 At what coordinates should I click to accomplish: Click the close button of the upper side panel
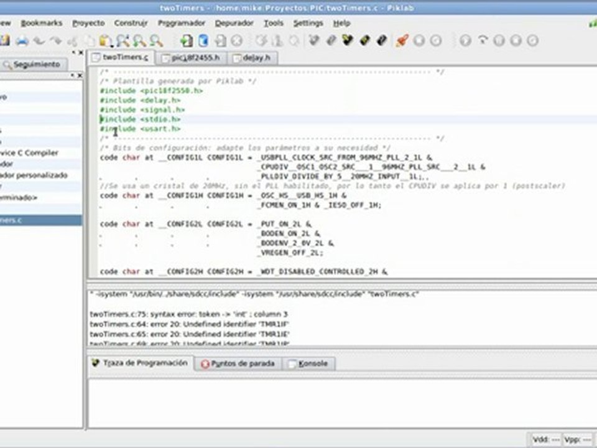coord(80,52)
